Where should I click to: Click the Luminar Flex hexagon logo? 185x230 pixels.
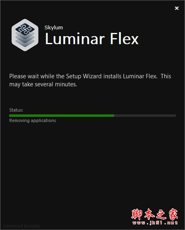pyautogui.click(x=25, y=35)
